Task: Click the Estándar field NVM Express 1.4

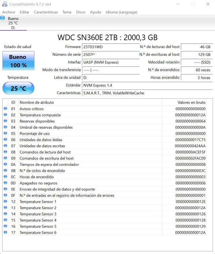Action: [147, 85]
